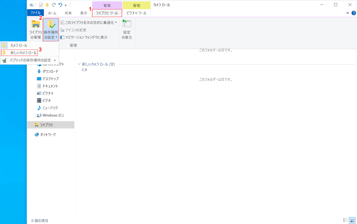Select 新しいカメラ ロール from the menu

click(23, 53)
